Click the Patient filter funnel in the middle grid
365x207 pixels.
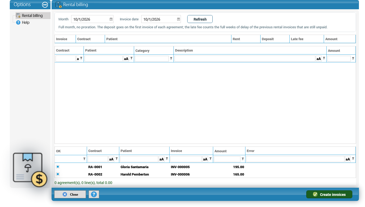[x=131, y=58]
